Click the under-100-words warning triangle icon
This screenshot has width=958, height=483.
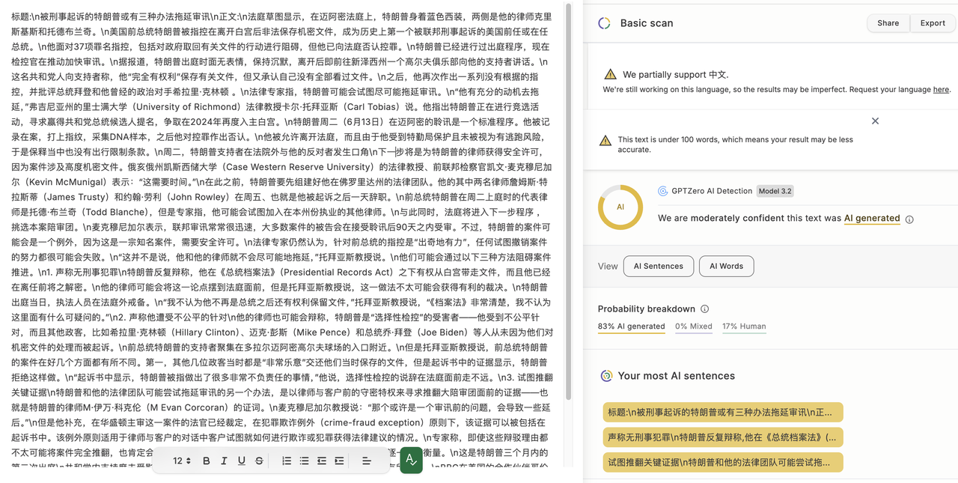click(x=605, y=141)
